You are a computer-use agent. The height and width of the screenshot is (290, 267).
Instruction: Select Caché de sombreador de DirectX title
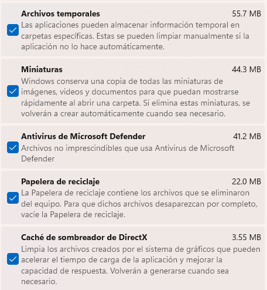click(x=84, y=237)
